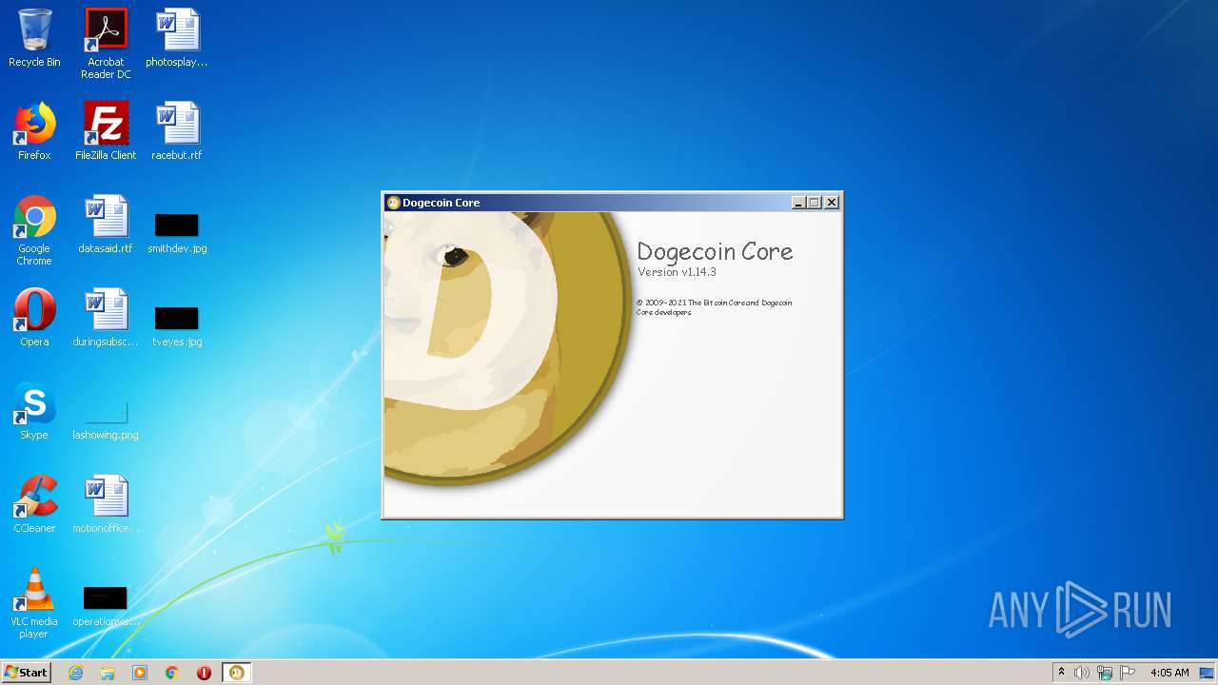Select motionoffice document icon
This screenshot has height=685, width=1218.
[x=106, y=504]
